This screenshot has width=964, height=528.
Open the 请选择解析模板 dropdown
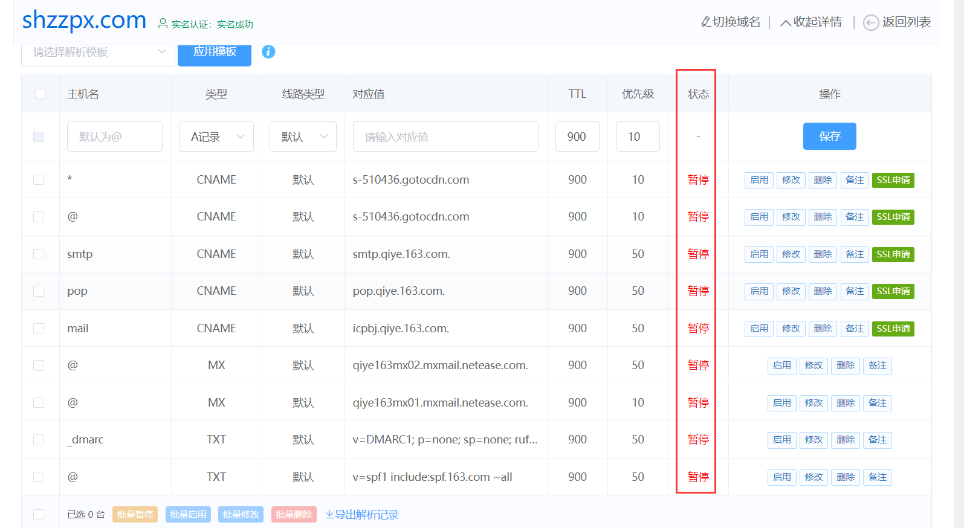(x=99, y=52)
